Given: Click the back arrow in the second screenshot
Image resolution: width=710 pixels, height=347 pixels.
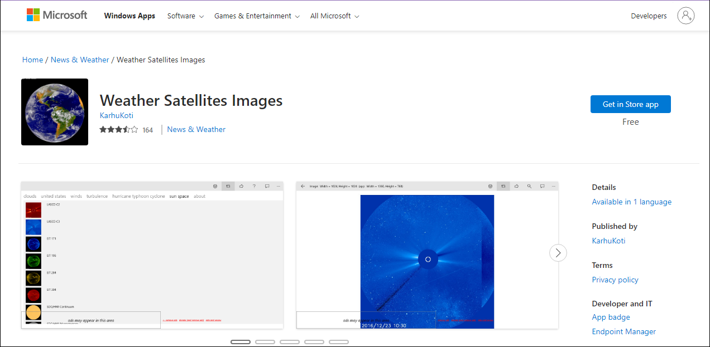Looking at the screenshot, I should (303, 186).
